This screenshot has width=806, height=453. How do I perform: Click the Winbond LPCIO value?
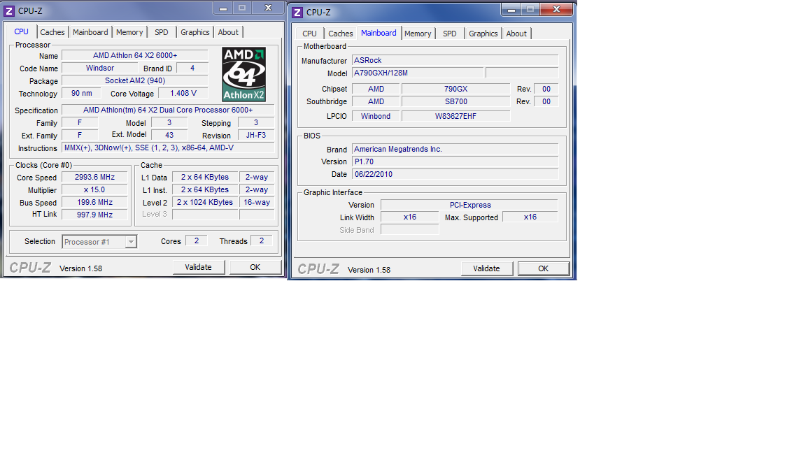[x=376, y=116]
